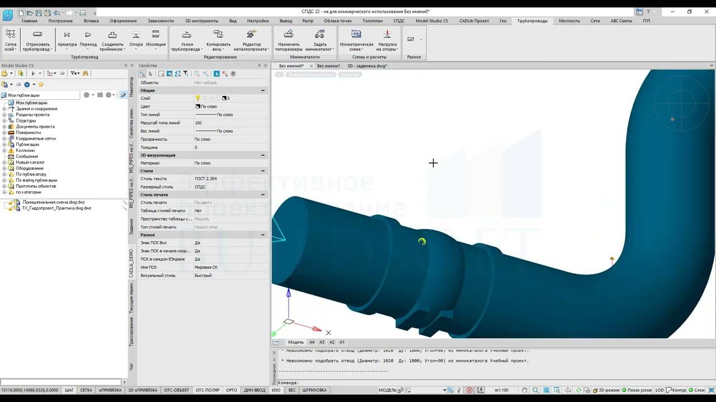Expand Координатные сетки tree node
Image resolution: width=716 pixels, height=402 pixels.
pyautogui.click(x=4, y=138)
